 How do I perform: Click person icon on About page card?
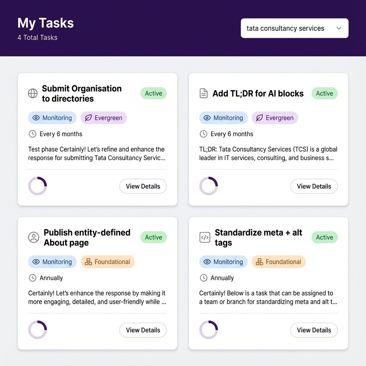tap(34, 238)
